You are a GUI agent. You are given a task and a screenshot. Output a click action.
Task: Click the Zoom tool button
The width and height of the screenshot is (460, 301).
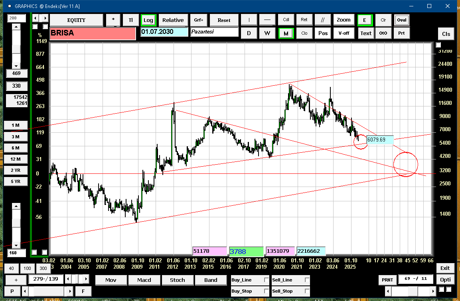click(x=344, y=20)
